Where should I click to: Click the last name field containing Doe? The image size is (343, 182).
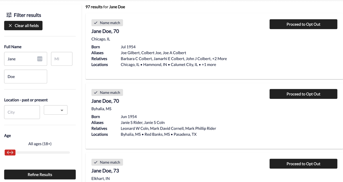point(25,77)
